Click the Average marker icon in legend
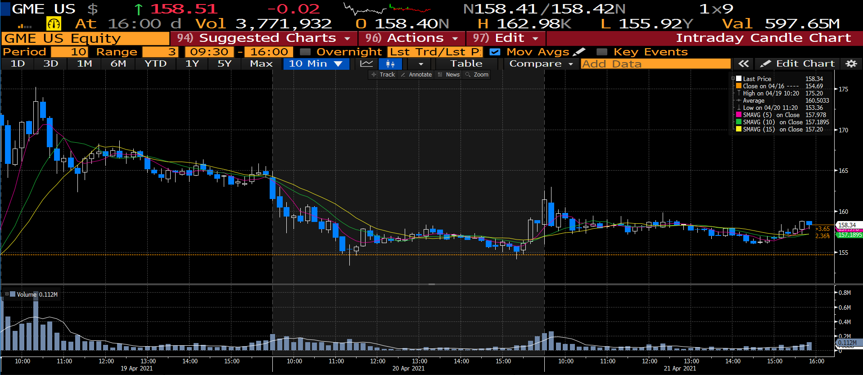 click(739, 100)
